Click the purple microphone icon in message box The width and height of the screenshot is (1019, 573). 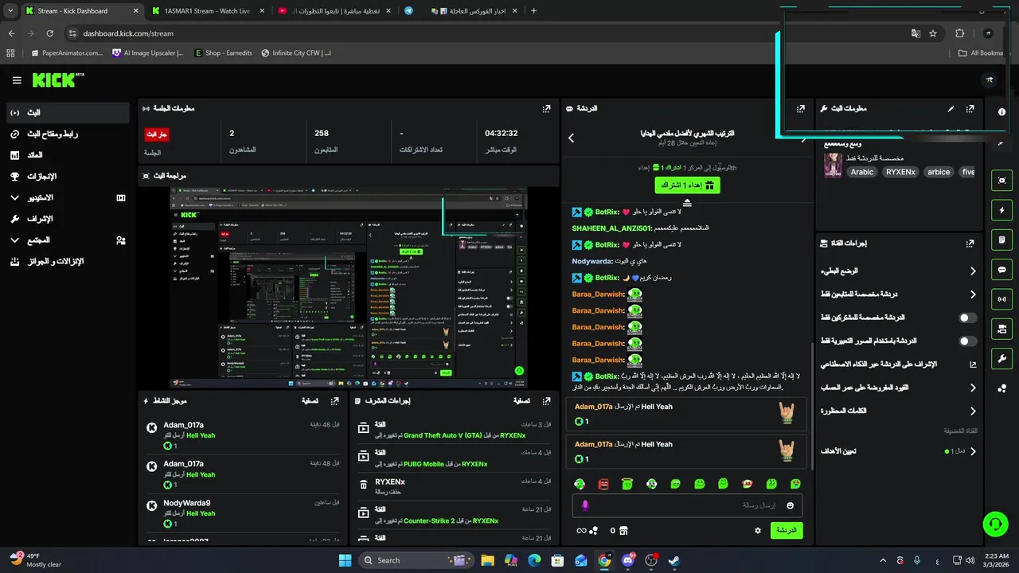(585, 505)
